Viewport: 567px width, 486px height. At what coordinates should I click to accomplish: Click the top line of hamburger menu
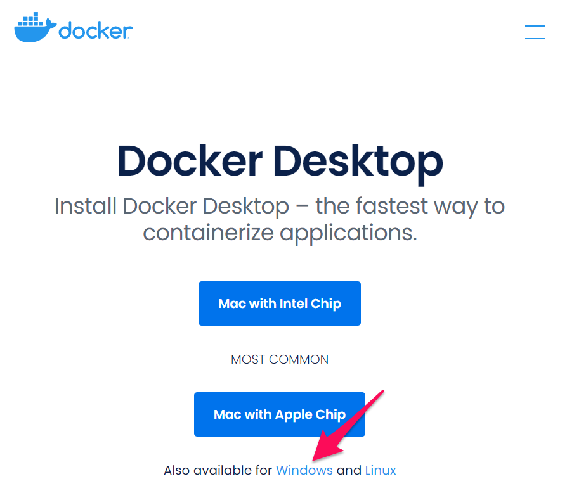[x=535, y=25]
